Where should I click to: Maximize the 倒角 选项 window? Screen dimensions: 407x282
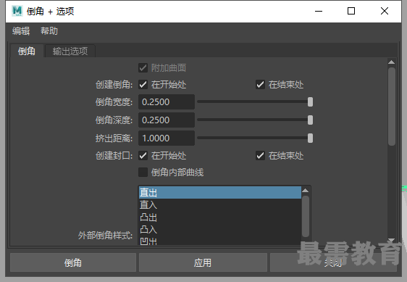click(x=351, y=11)
